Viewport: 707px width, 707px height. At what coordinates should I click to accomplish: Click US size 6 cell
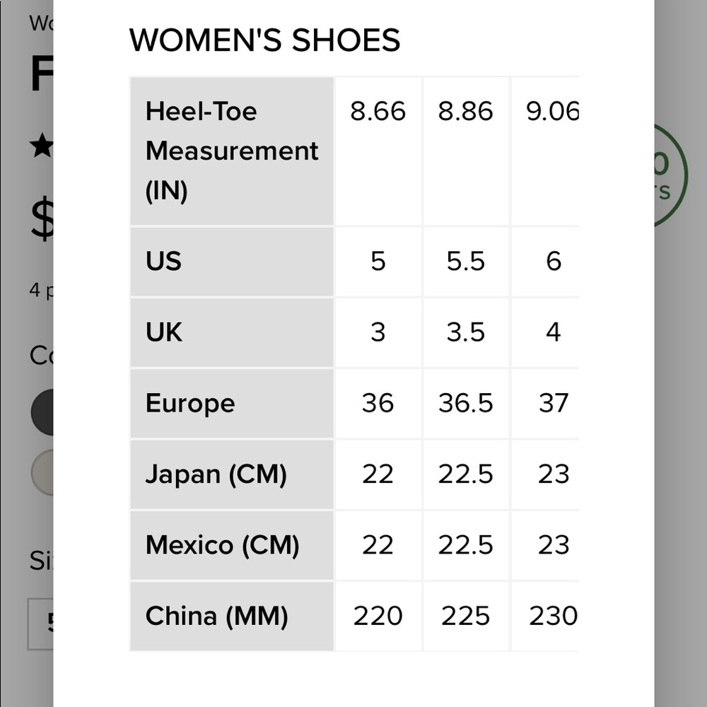click(x=545, y=262)
